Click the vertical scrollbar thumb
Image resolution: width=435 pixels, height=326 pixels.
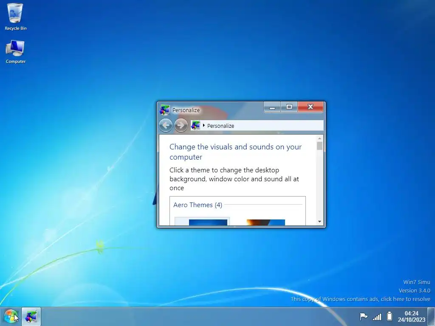click(319, 146)
